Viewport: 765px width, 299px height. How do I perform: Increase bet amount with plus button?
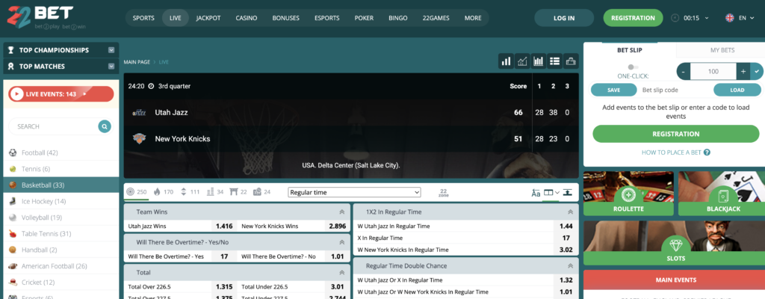(743, 71)
